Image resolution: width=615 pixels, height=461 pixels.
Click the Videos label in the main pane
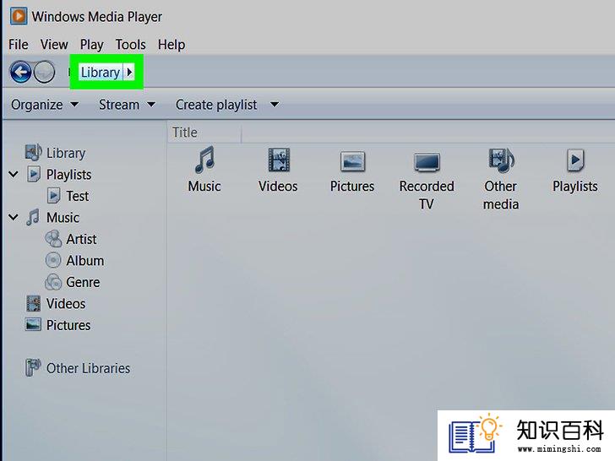(x=278, y=187)
